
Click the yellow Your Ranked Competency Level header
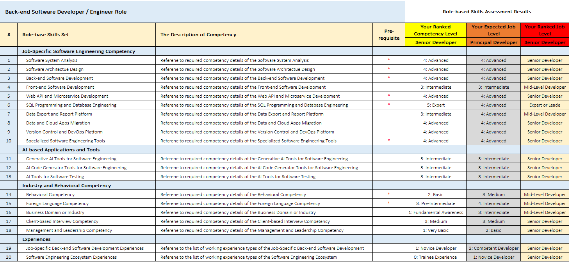tap(435, 30)
